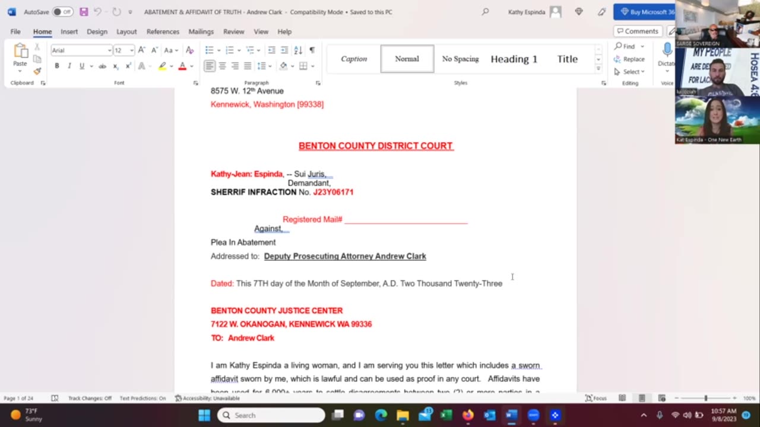Click the Save floppy disk icon
Screen dimensions: 760x427
point(84,12)
